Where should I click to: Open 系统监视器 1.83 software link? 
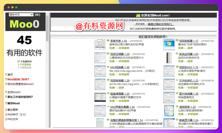[x=189, y=54]
